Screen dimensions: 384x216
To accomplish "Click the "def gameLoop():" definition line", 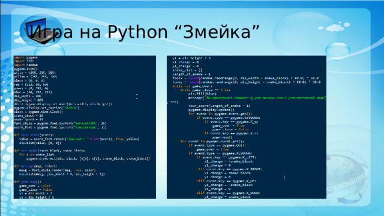I will pyautogui.click(x=28, y=182).
